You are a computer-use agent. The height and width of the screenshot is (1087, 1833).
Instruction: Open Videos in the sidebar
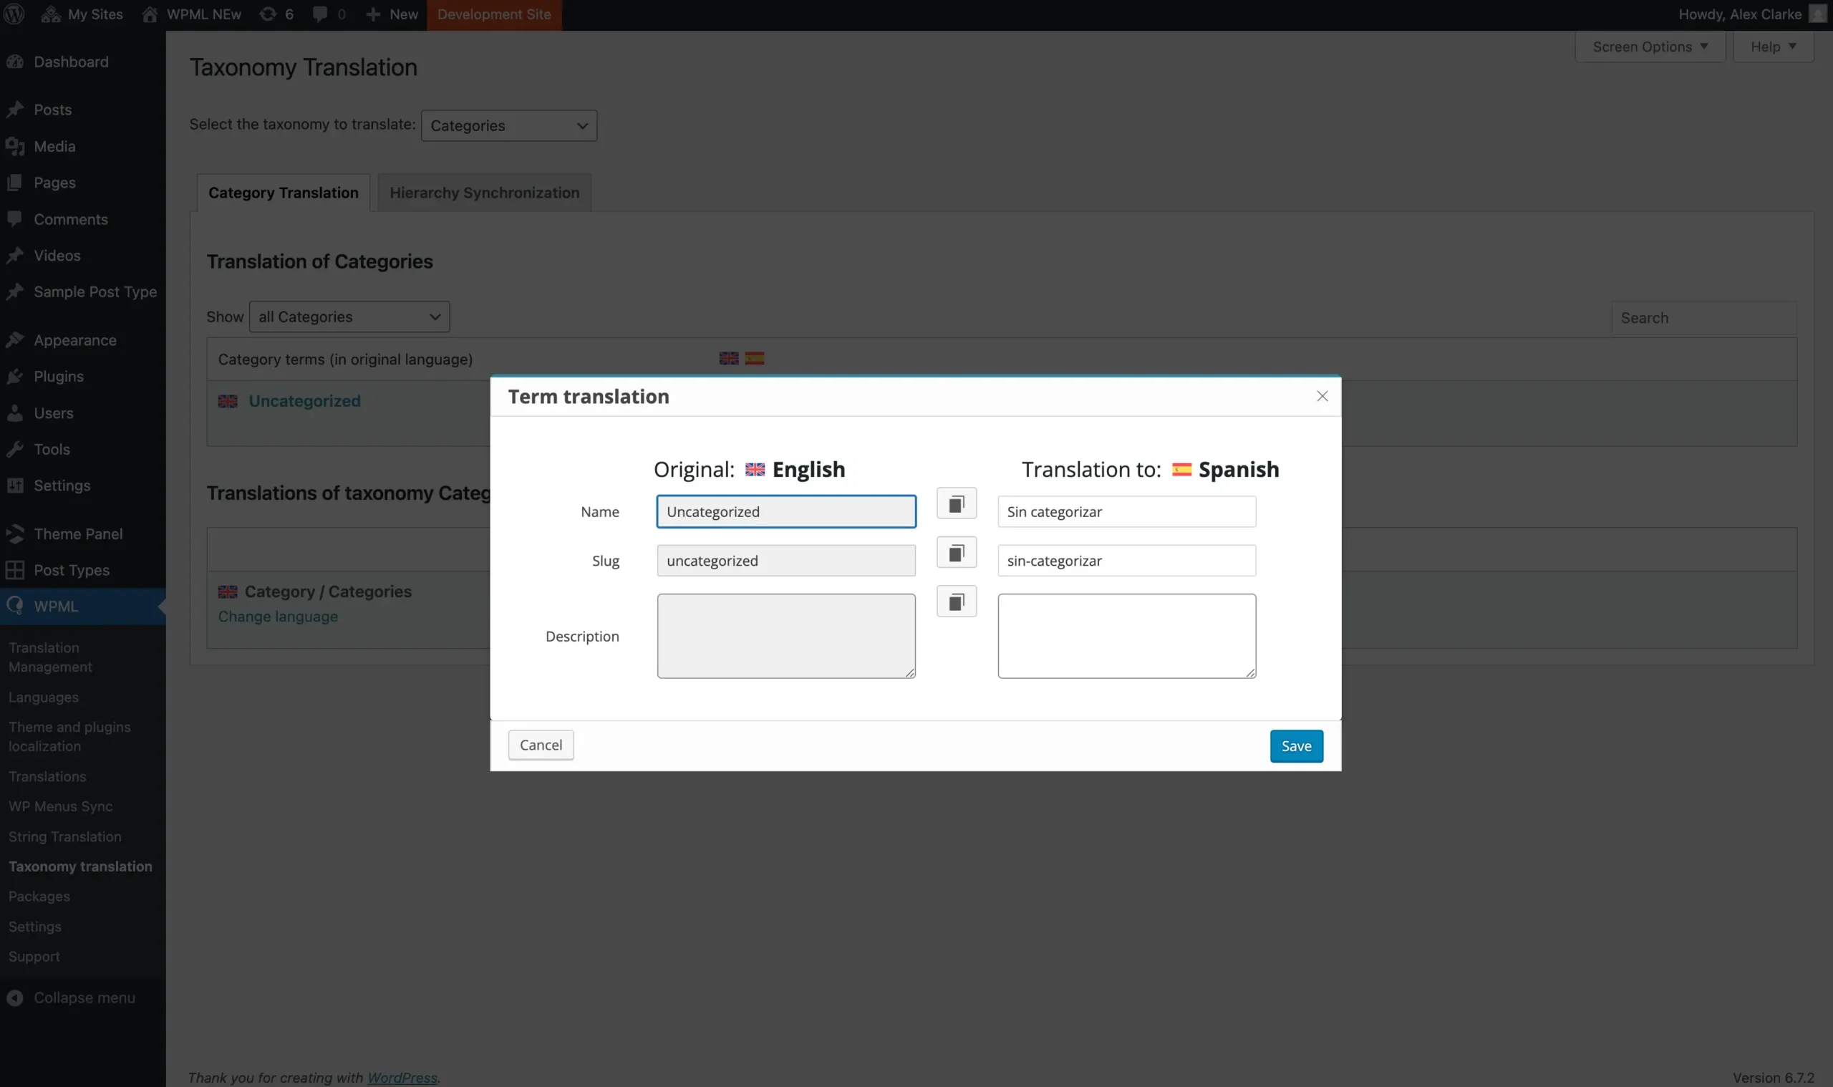point(83,256)
